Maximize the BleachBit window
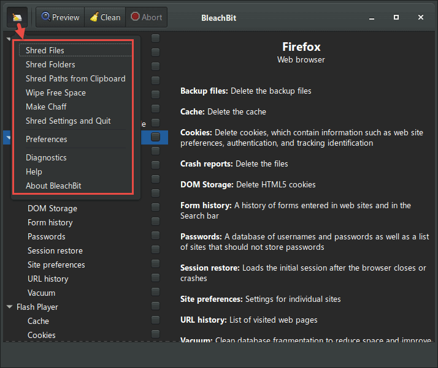438x368 pixels. [x=396, y=17]
